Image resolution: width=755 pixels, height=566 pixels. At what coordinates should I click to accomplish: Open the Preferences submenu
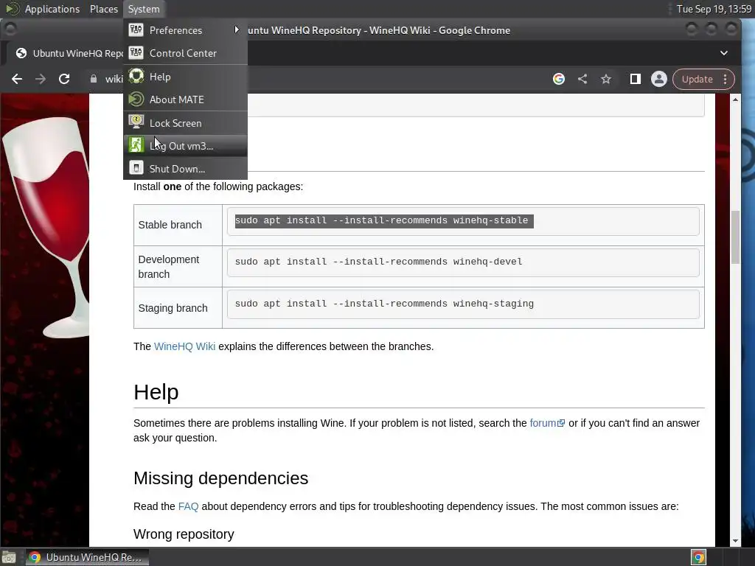(x=185, y=30)
